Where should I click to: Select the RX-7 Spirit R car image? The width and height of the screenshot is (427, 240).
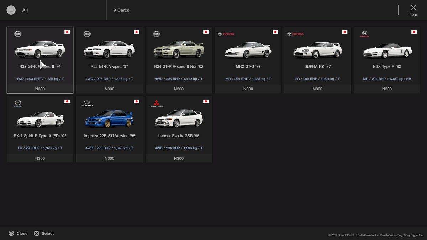[40, 119]
